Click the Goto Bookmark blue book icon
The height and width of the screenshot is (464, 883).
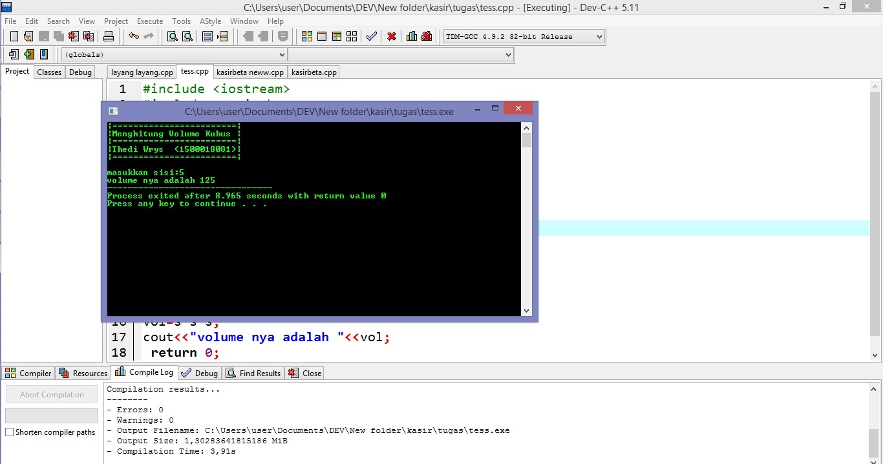(44, 54)
